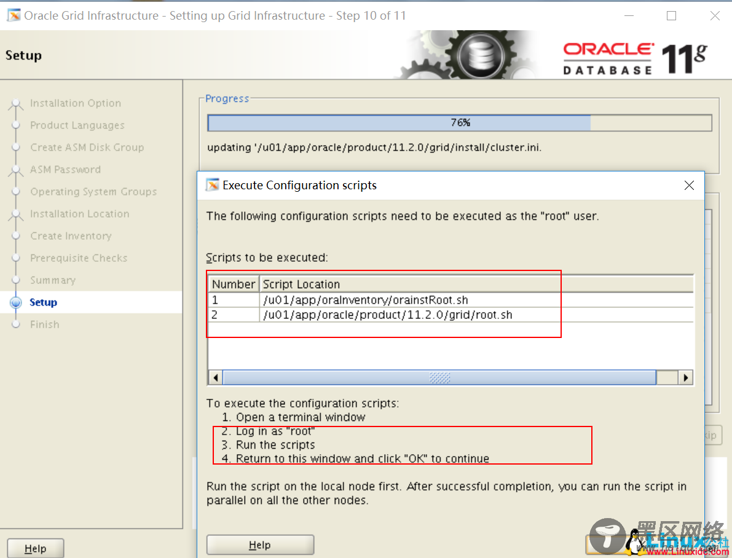The image size is (732, 558).
Task: Click the Help button in the dialog
Action: pyautogui.click(x=260, y=545)
